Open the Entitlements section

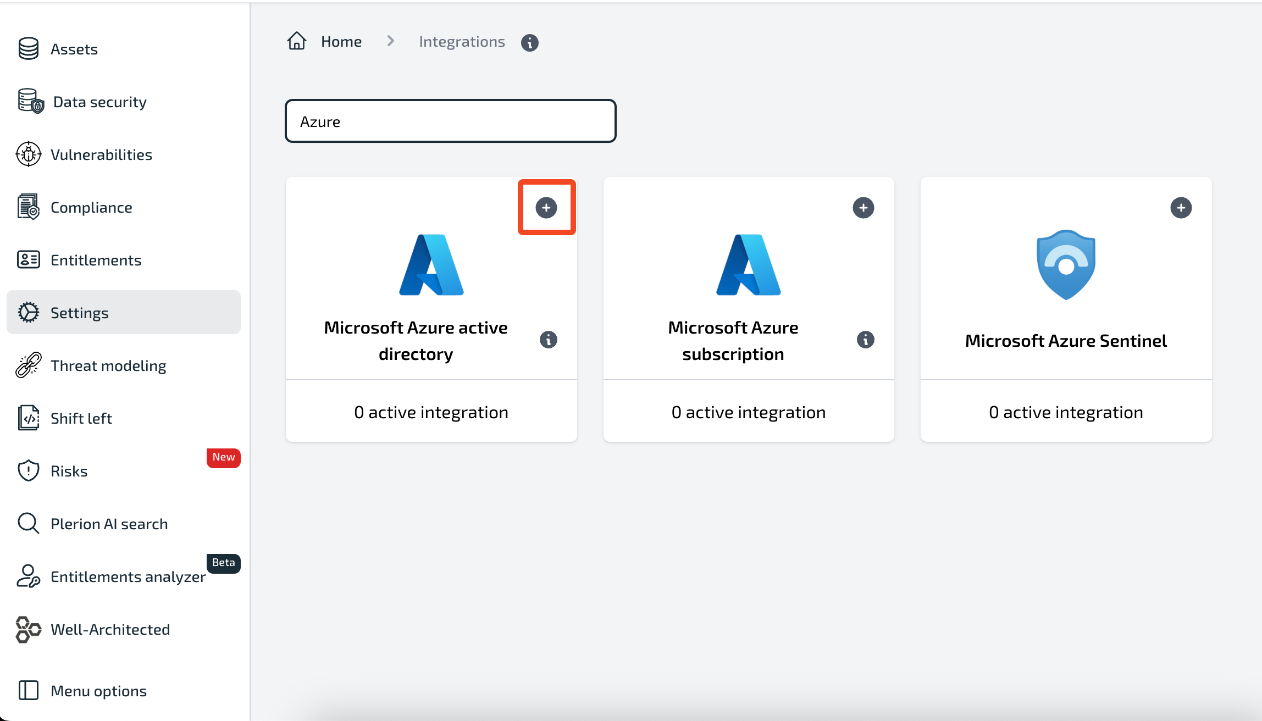click(96, 260)
